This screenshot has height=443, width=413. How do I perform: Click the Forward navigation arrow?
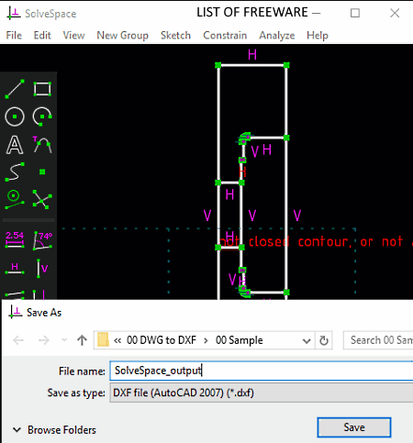[44, 340]
